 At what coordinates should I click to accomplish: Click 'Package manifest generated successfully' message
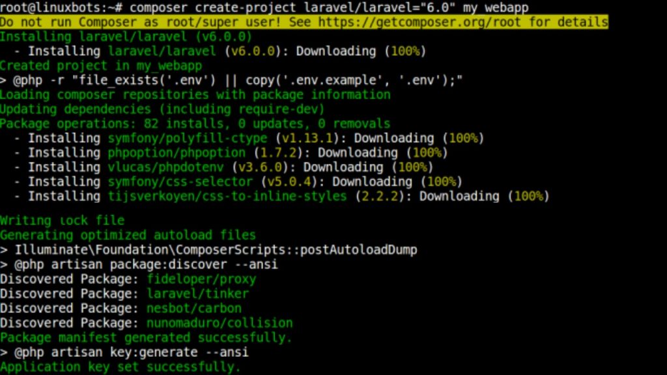pos(146,337)
